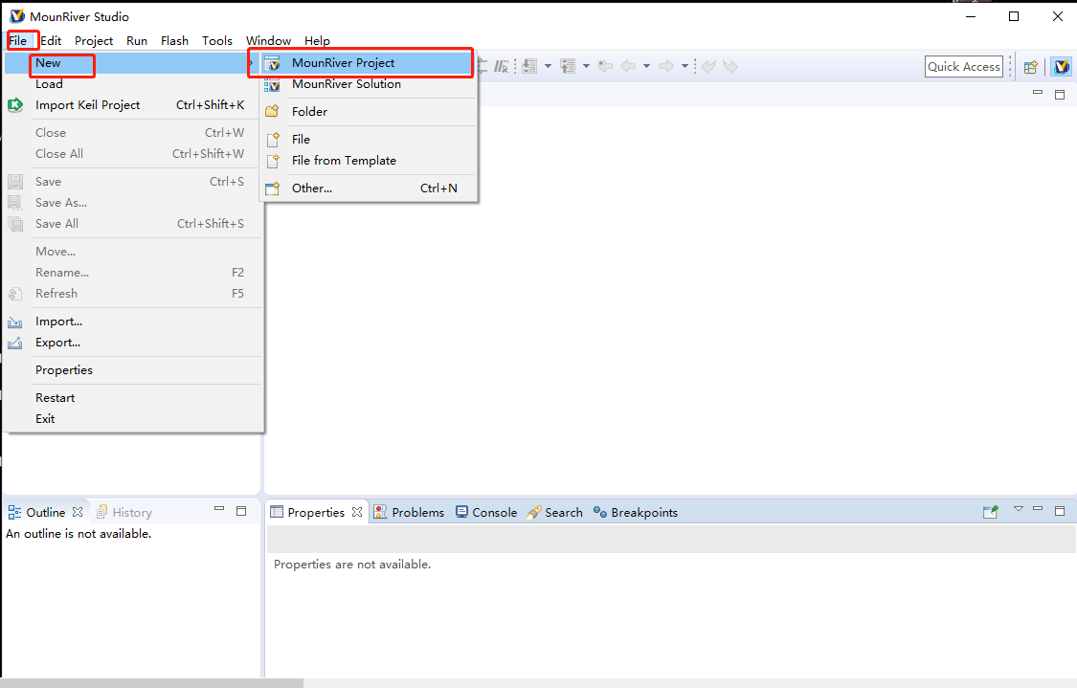Image resolution: width=1077 pixels, height=688 pixels.
Task: Open the Flash menu
Action: point(174,40)
